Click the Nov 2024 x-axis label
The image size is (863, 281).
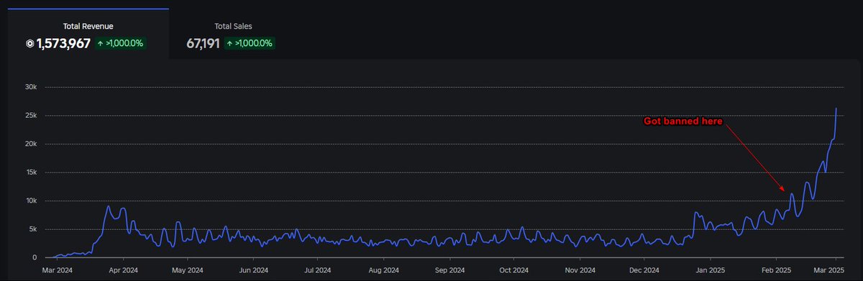pyautogui.click(x=580, y=271)
